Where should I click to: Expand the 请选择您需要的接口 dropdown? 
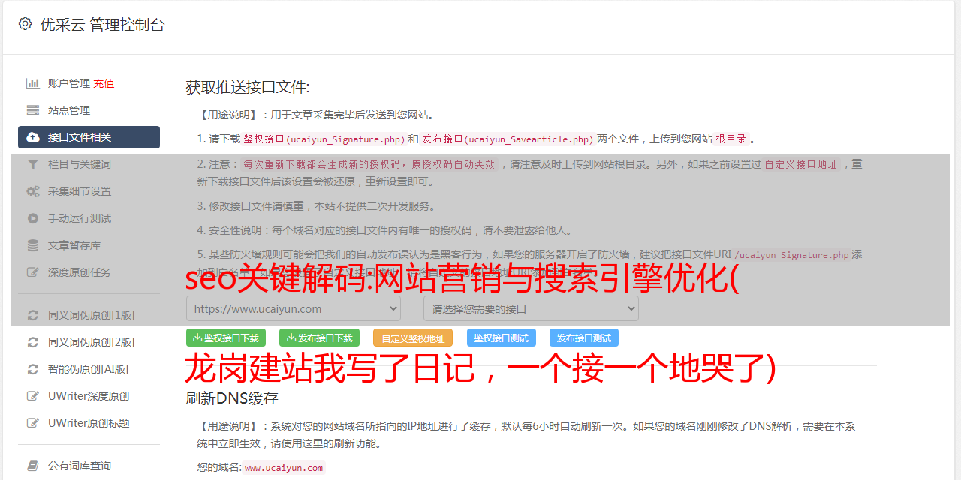tap(531, 308)
